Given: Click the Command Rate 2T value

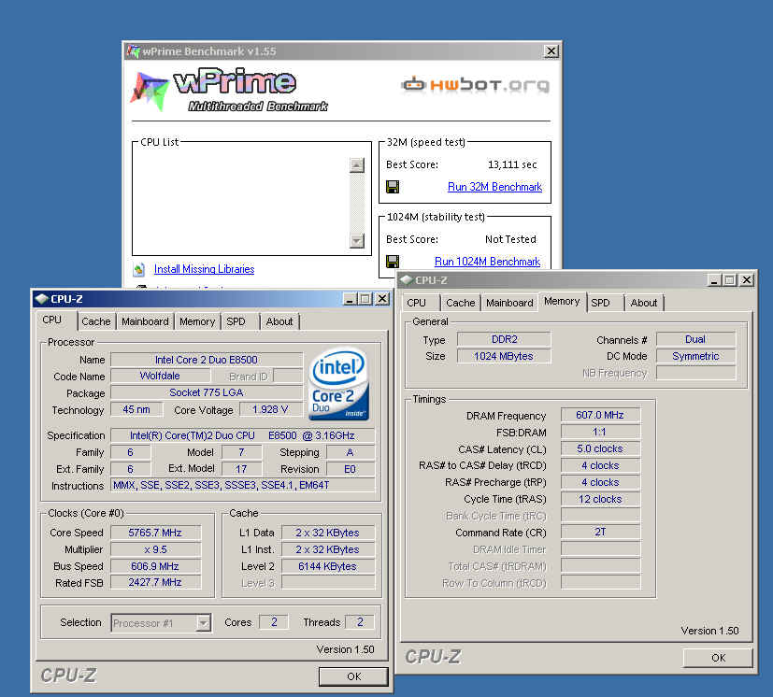Looking at the screenshot, I should coord(600,533).
